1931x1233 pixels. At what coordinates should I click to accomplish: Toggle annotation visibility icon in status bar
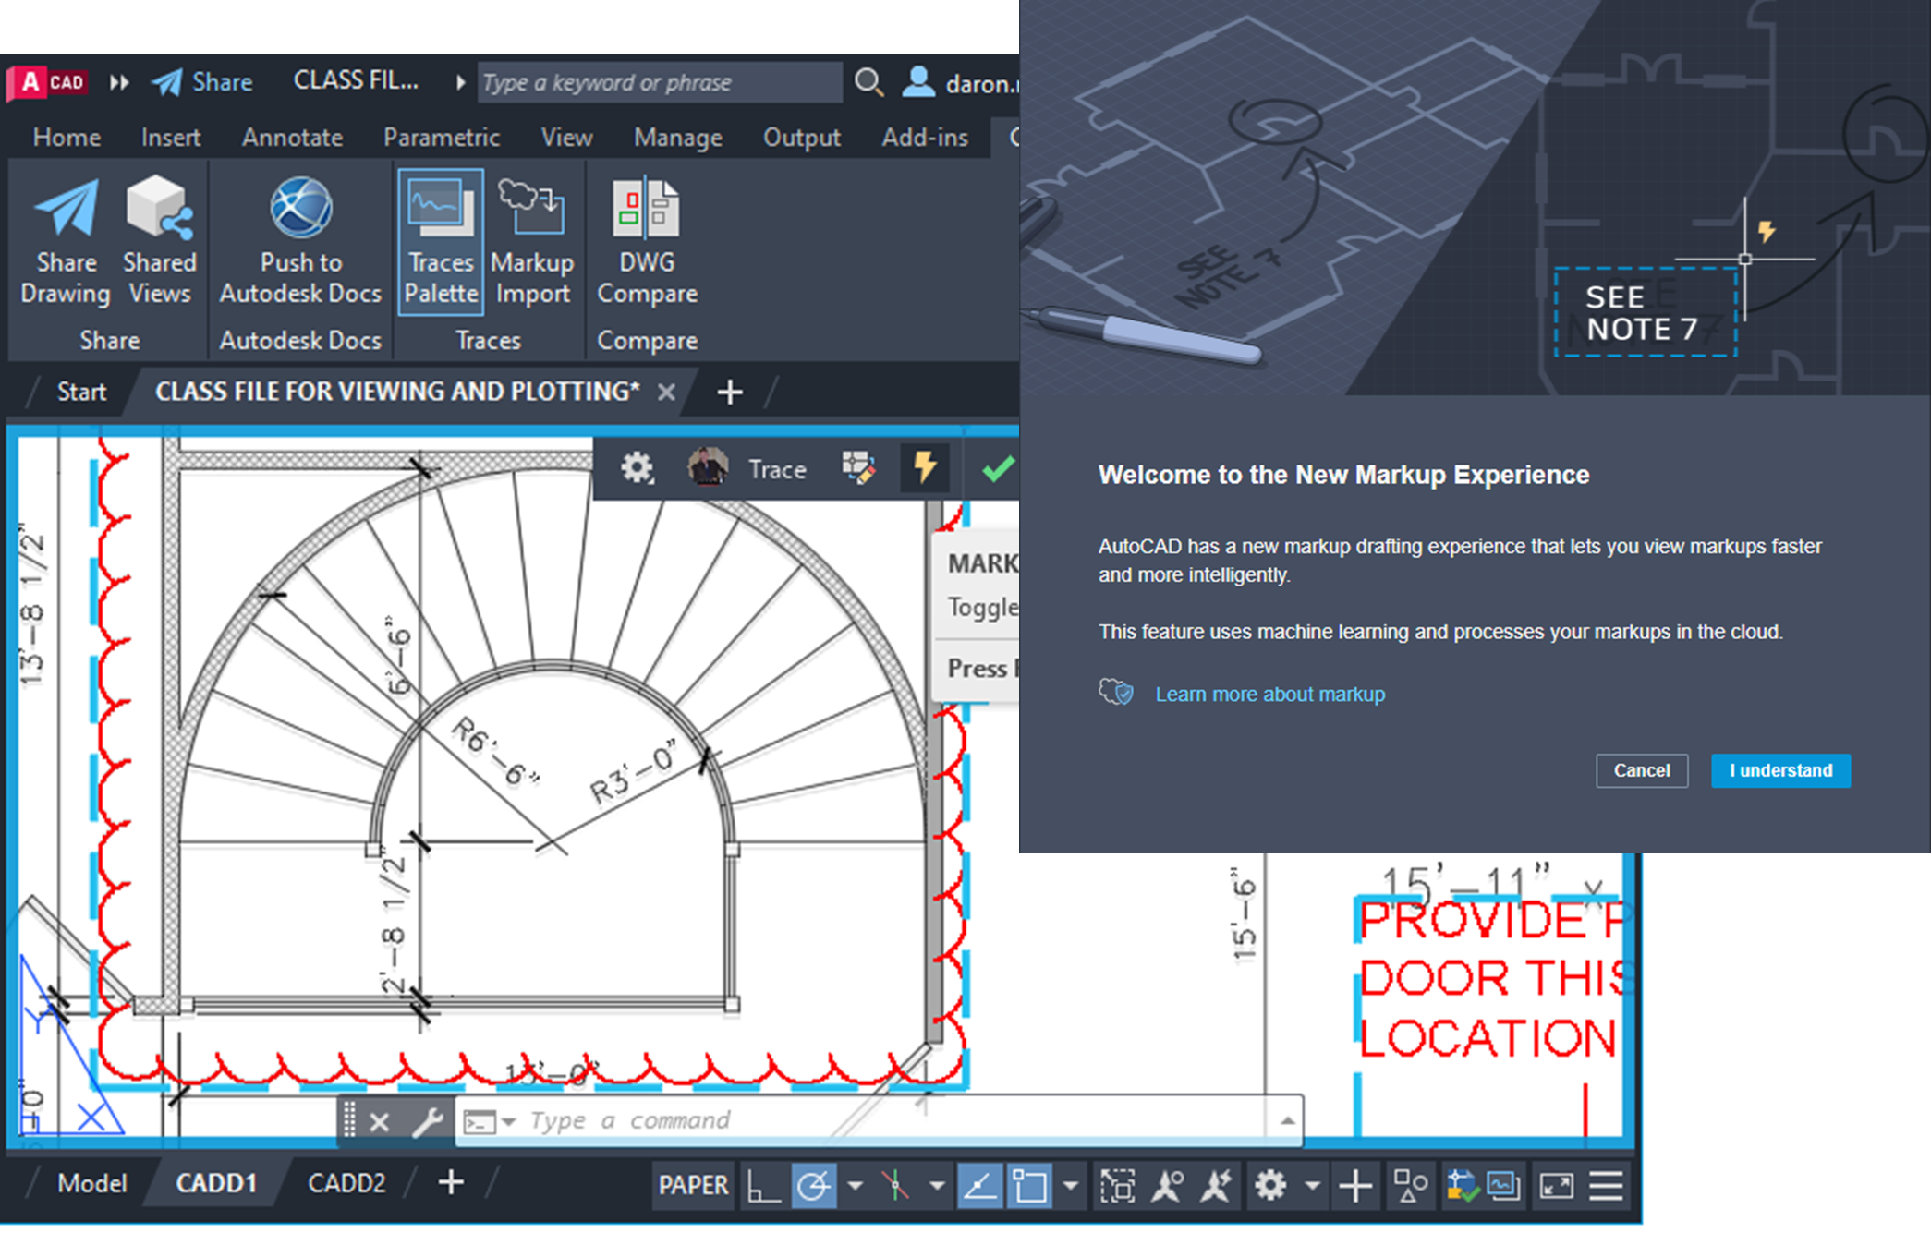click(1167, 1185)
